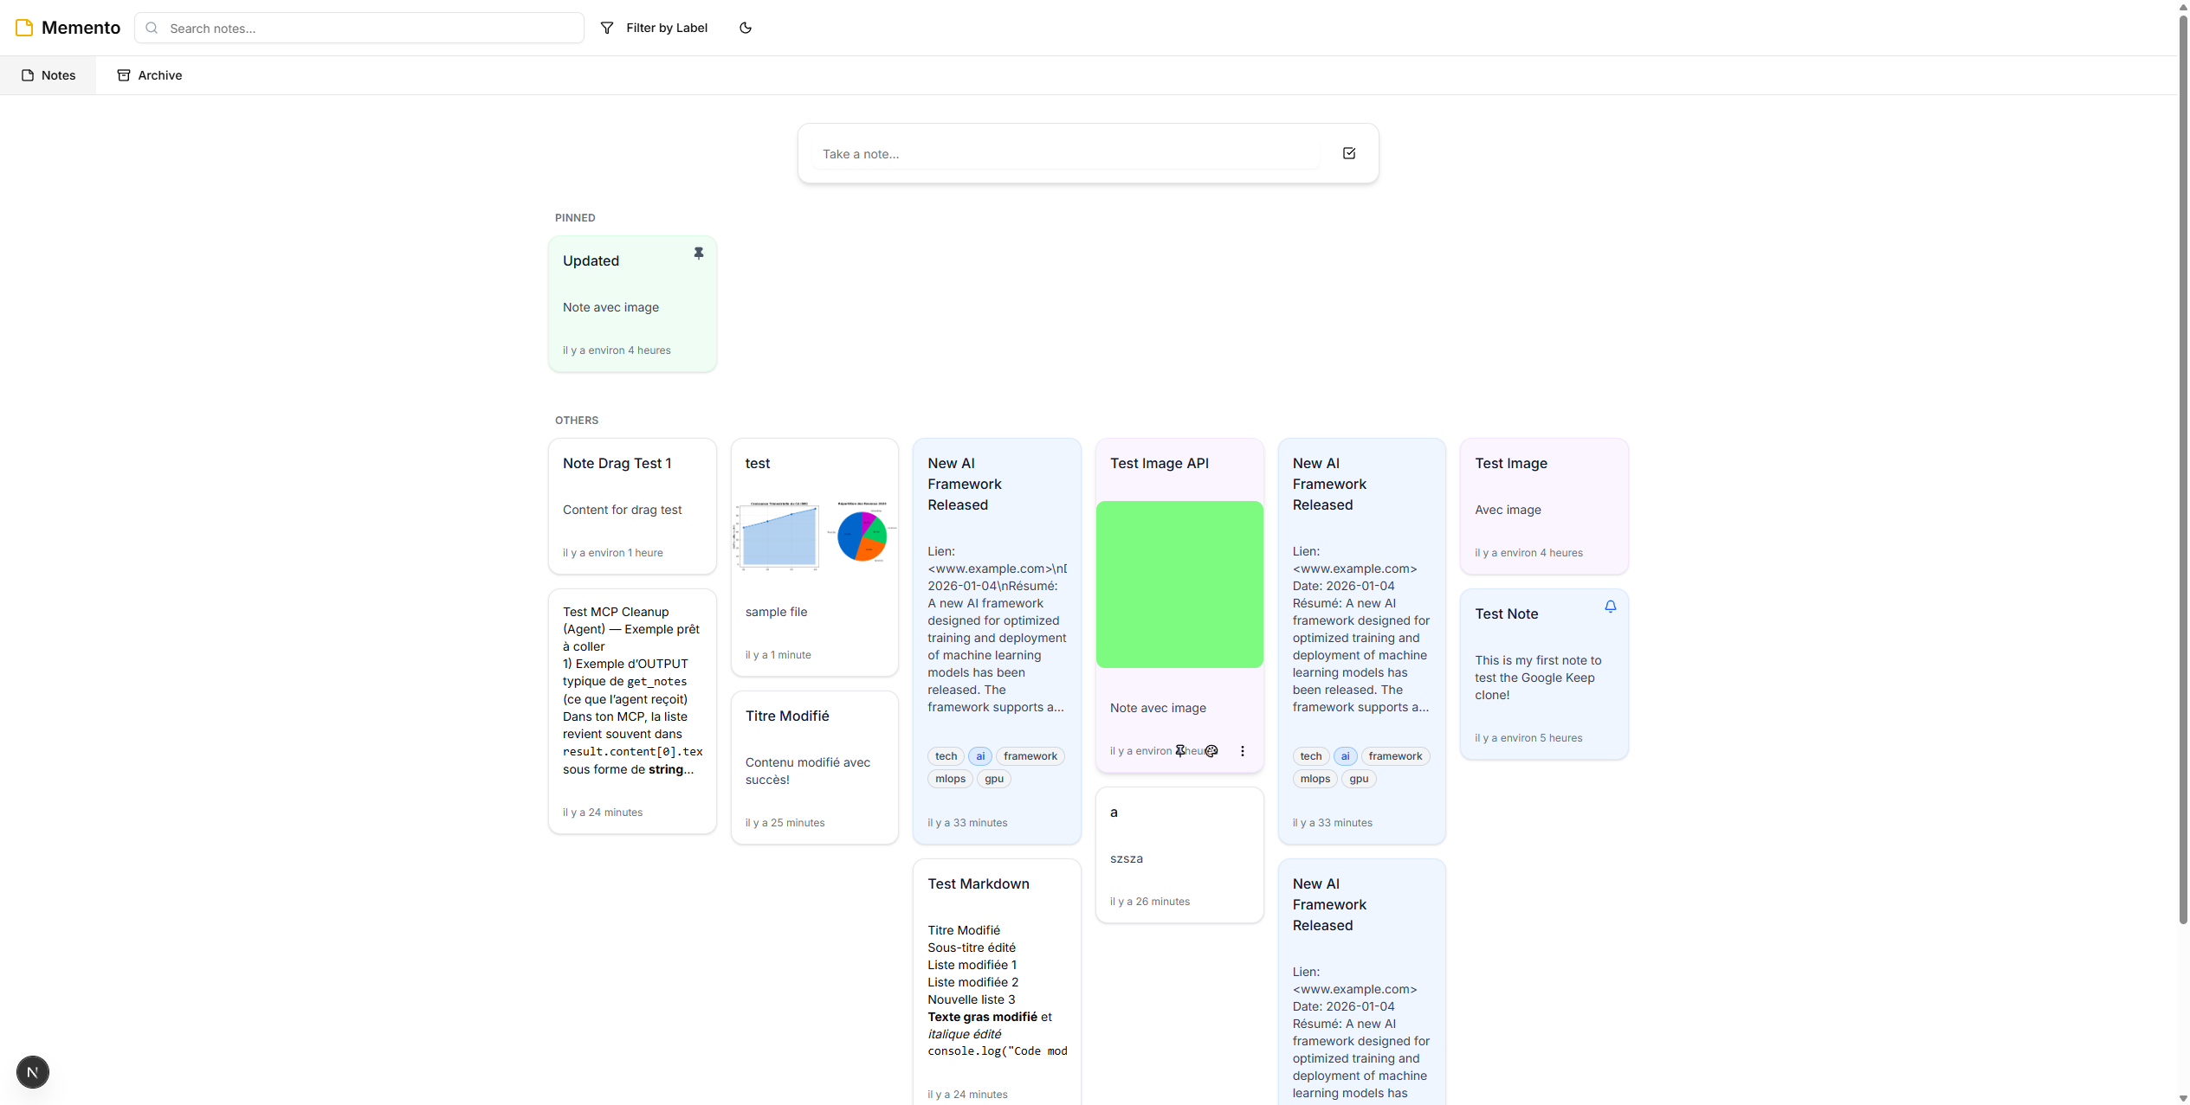Focus the Take a note field

click(x=1065, y=154)
